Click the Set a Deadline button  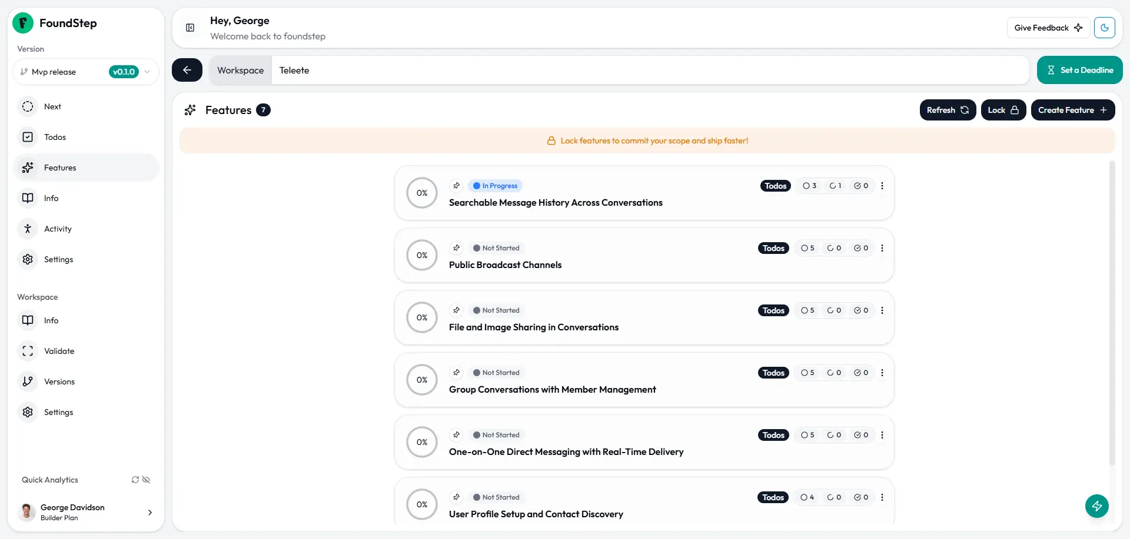[1080, 70]
